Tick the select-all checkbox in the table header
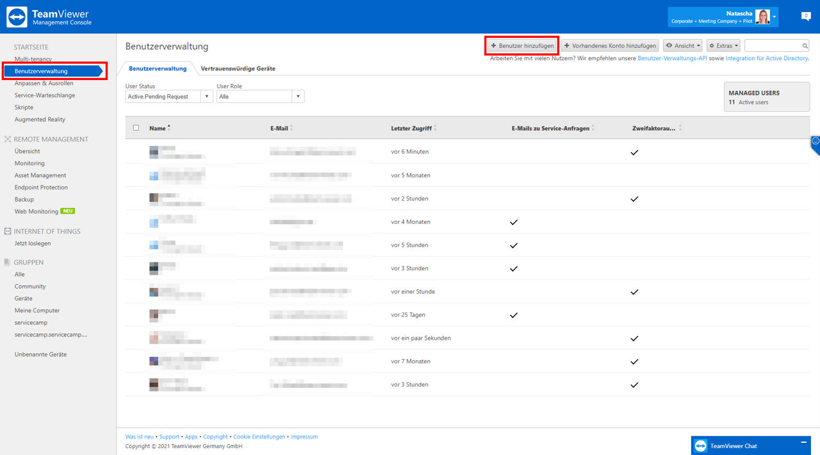Image resolution: width=820 pixels, height=455 pixels. tap(136, 128)
